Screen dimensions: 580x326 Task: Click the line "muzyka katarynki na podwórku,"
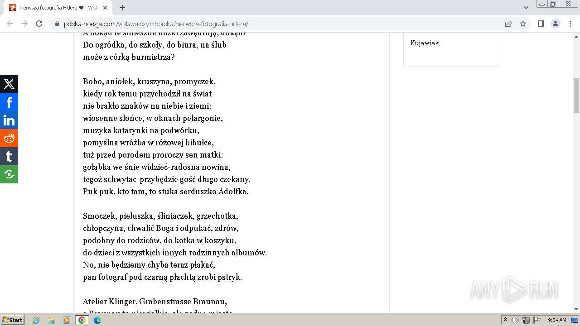(141, 130)
